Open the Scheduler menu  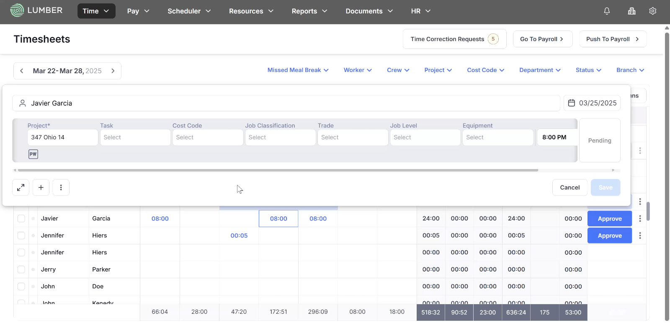click(x=189, y=11)
